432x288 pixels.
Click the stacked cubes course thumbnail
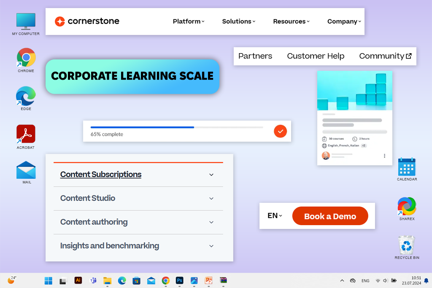pyautogui.click(x=354, y=91)
